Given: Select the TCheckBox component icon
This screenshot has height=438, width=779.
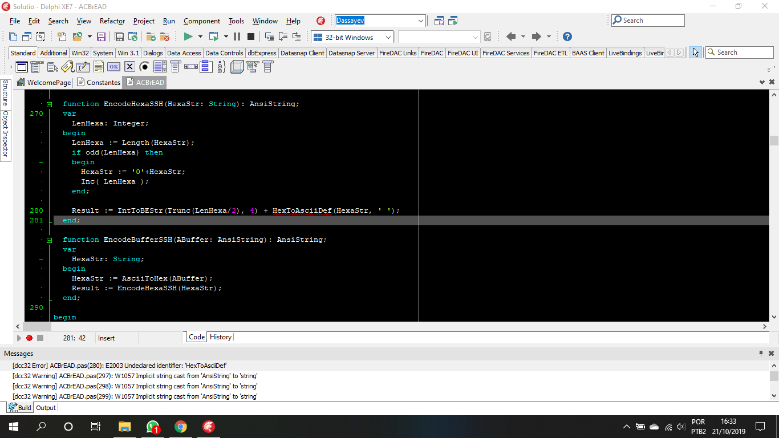Looking at the screenshot, I should point(129,67).
